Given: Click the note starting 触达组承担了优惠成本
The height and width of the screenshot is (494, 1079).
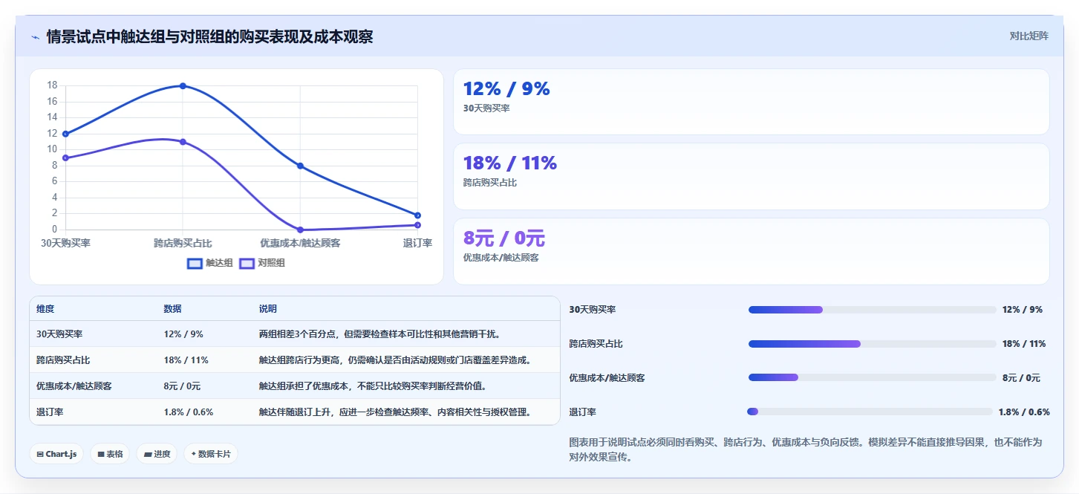Looking at the screenshot, I should click(373, 386).
